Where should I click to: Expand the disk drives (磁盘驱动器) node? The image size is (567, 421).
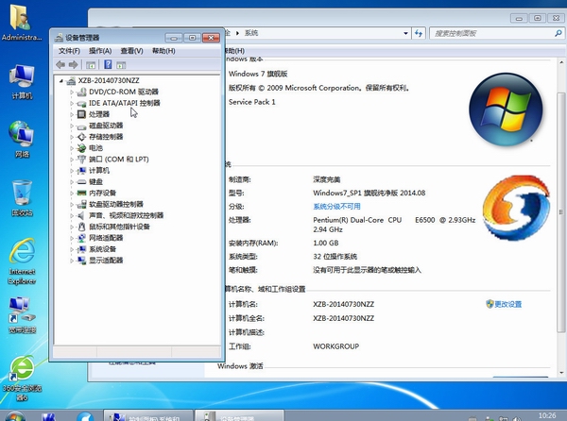pyautogui.click(x=72, y=126)
